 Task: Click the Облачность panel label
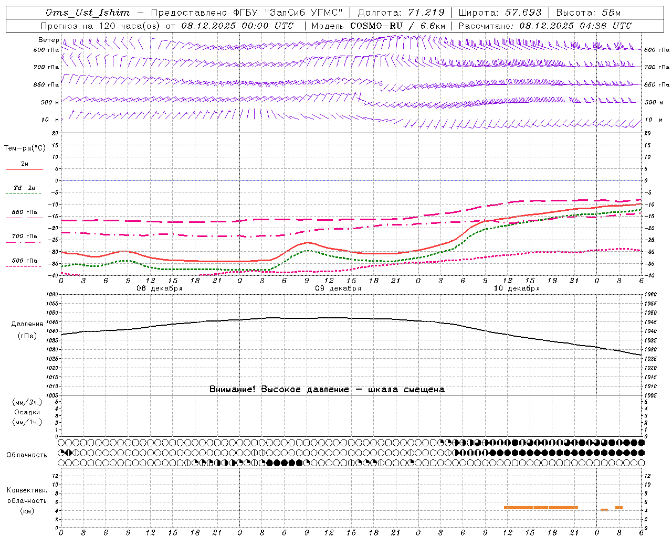coord(27,455)
